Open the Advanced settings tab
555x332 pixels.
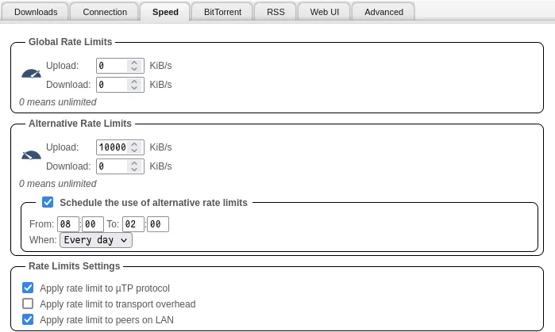point(383,12)
